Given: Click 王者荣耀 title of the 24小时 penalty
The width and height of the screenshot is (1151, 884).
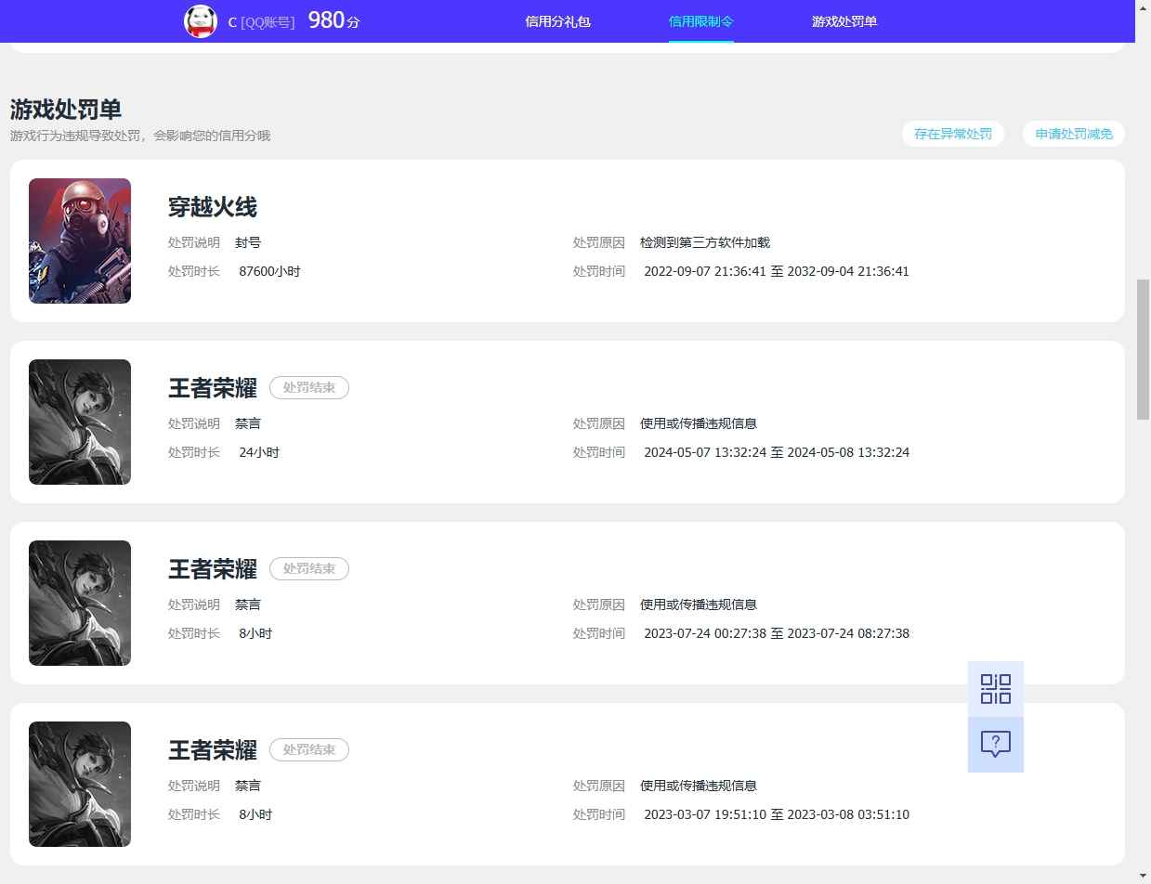Looking at the screenshot, I should pos(213,387).
